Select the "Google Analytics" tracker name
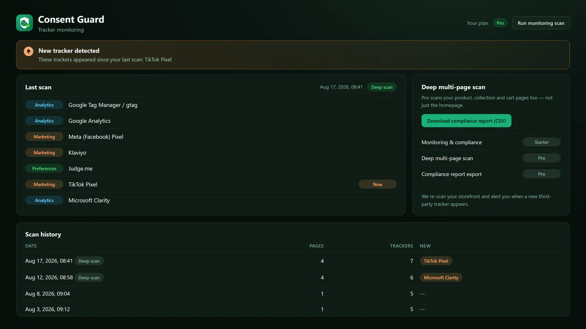The image size is (586, 329). click(89, 121)
